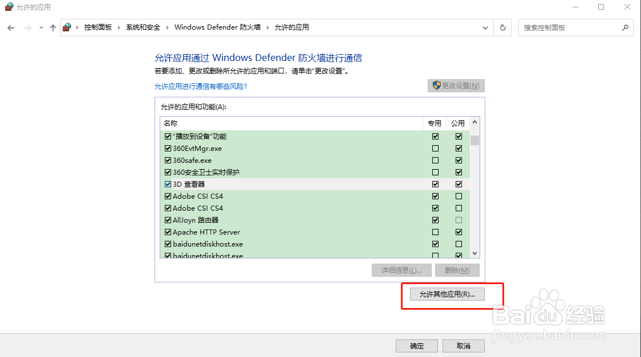This screenshot has height=357, width=641.
Task: Click the app list scrollbar thumb
Action: (474, 140)
